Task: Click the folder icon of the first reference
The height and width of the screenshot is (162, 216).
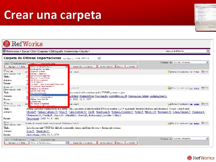Action: [169, 72]
